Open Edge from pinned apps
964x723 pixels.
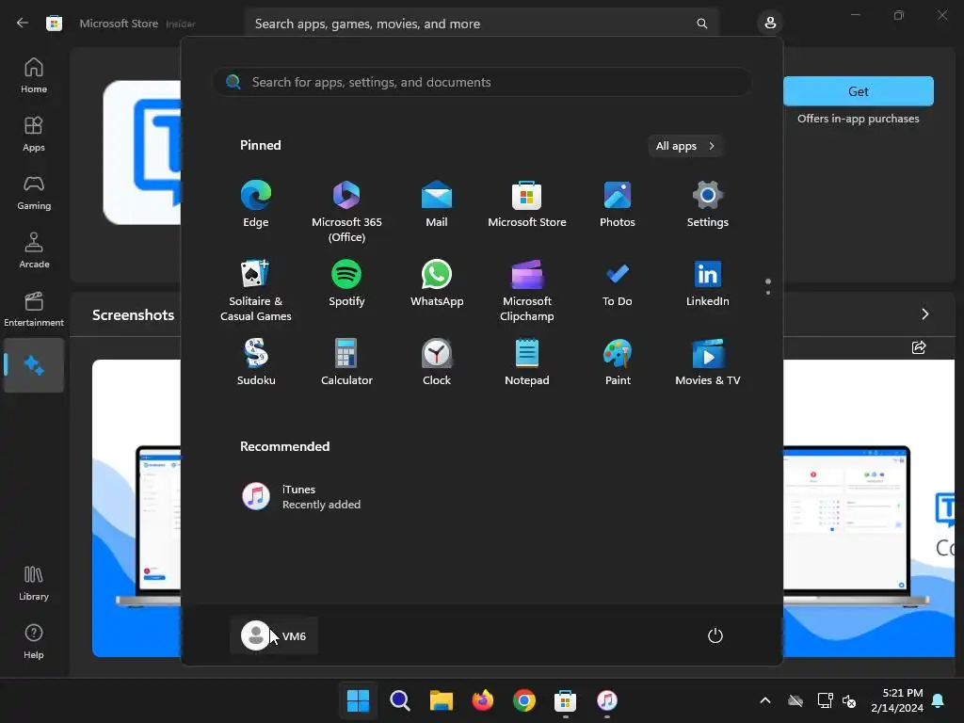[x=256, y=204]
